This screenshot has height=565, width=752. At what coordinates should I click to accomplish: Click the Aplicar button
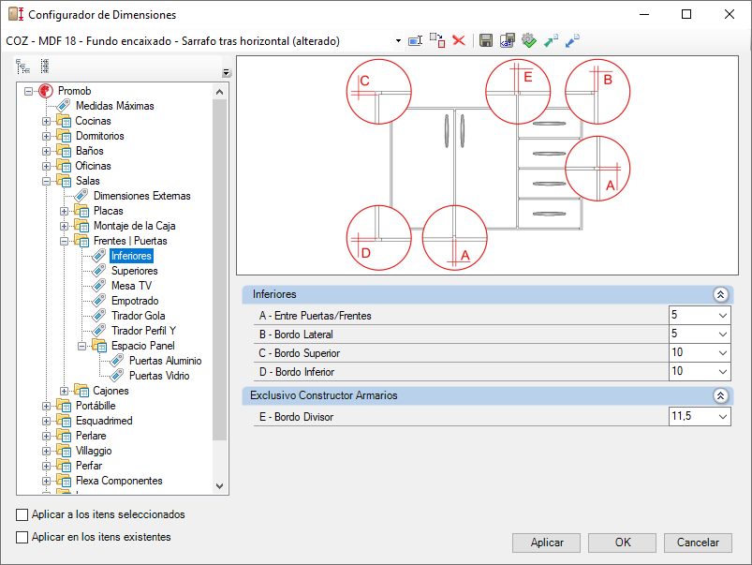point(546,543)
